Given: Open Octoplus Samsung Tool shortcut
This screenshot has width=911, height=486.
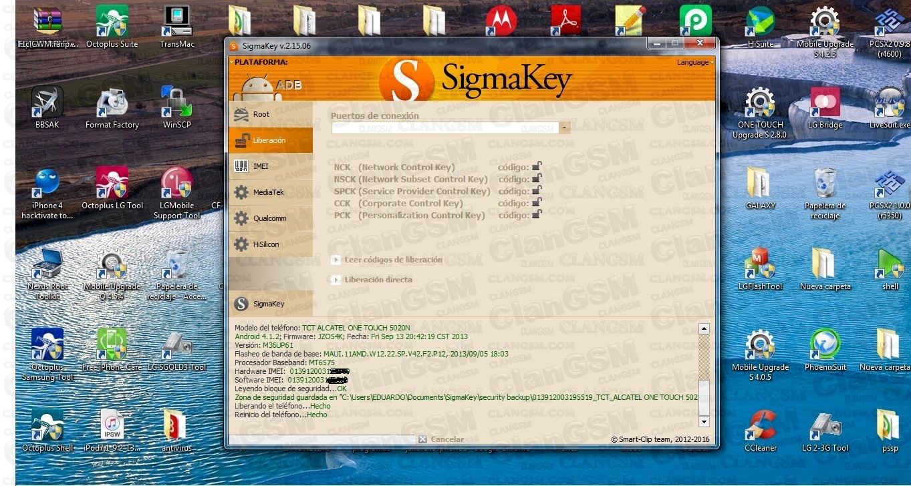Looking at the screenshot, I should 47,354.
